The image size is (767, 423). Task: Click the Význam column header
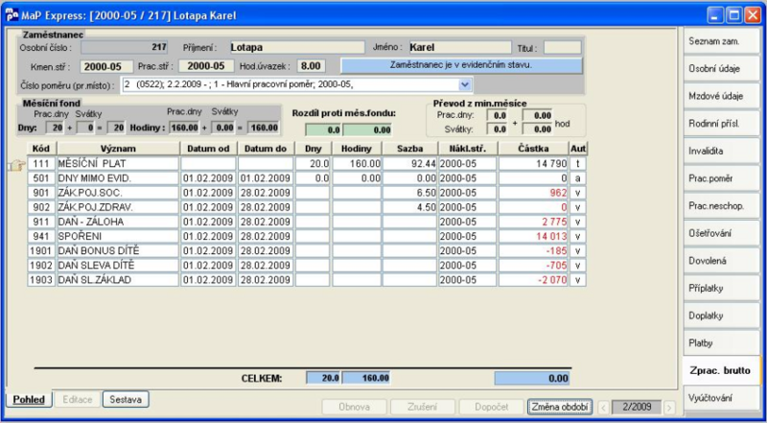[118, 149]
